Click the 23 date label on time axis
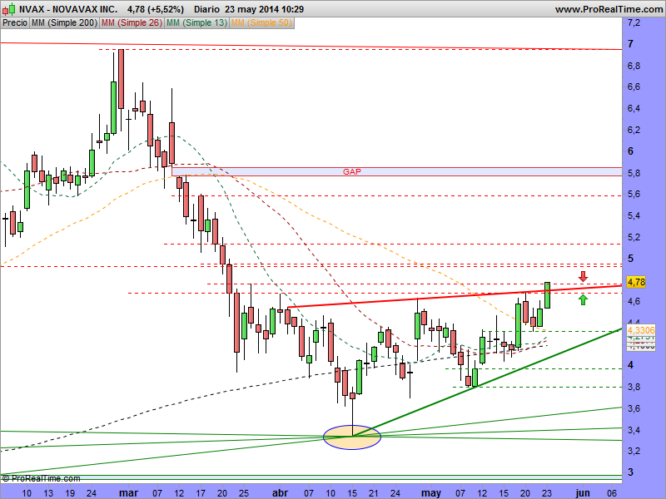 click(547, 493)
